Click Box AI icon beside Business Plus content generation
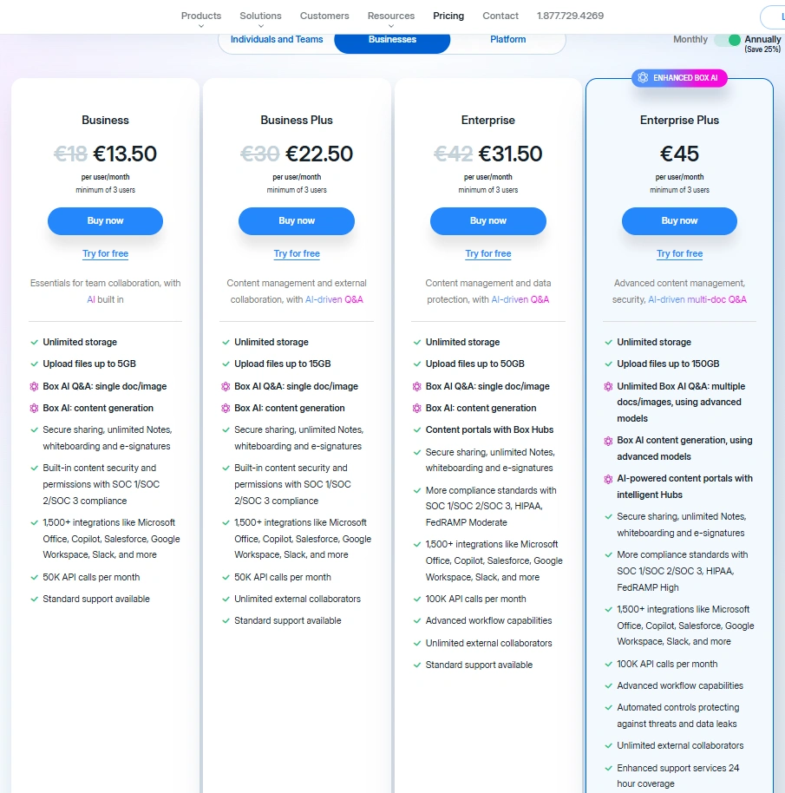This screenshot has width=785, height=793. (x=226, y=408)
